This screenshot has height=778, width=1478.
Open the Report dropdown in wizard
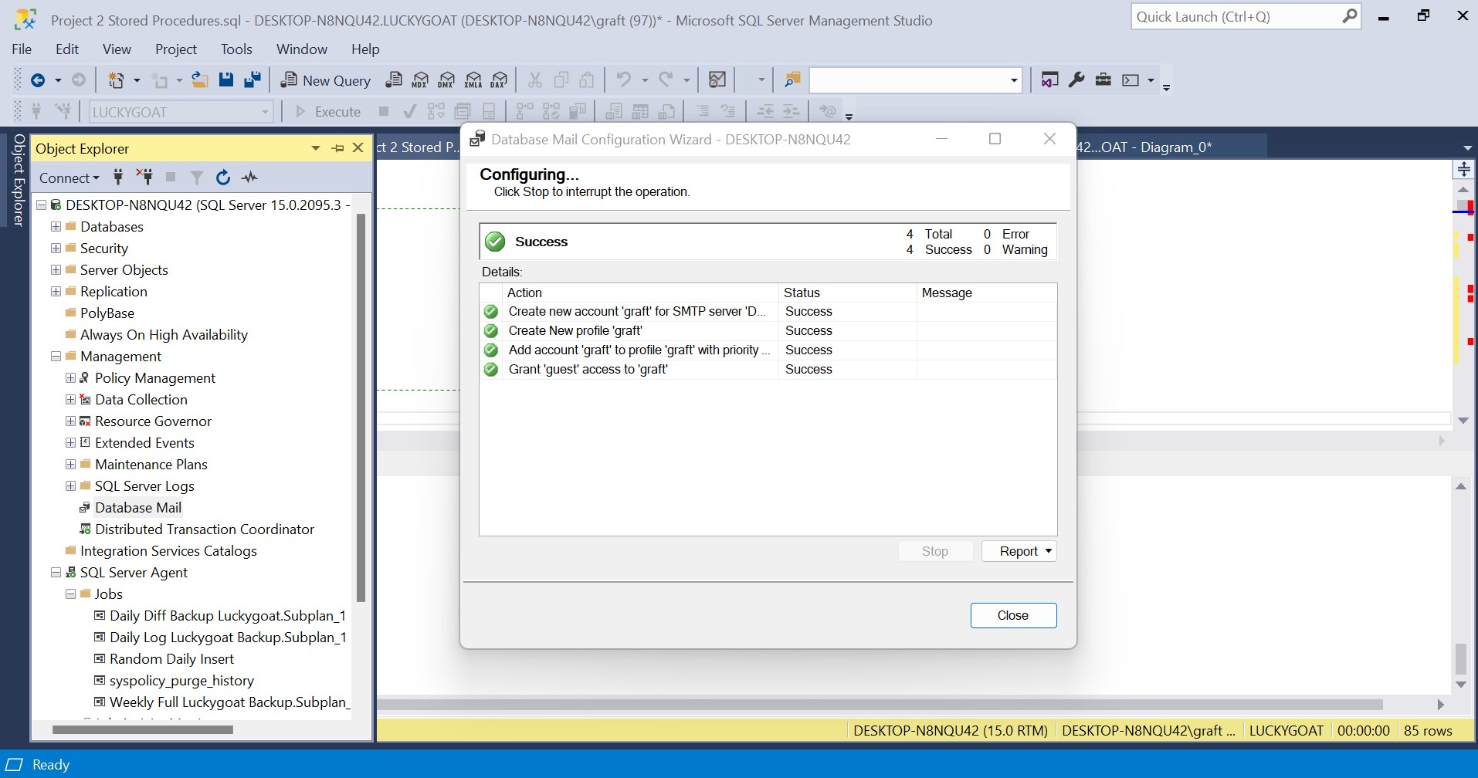[x=1019, y=551]
